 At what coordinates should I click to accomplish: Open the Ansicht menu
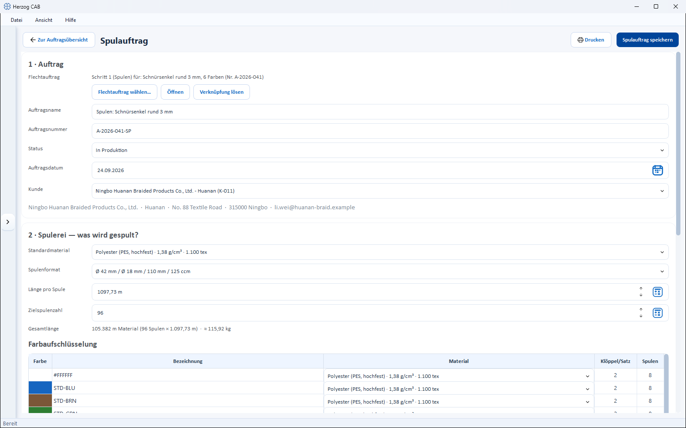tap(44, 20)
